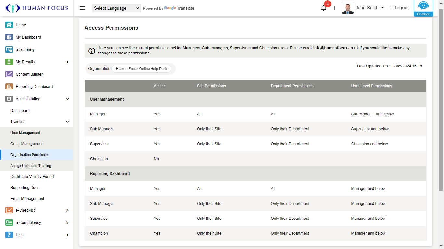
Task: Toggle the hamburger sidebar menu
Action: point(83,8)
